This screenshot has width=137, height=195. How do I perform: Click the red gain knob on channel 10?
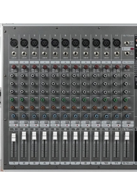pos(107,67)
